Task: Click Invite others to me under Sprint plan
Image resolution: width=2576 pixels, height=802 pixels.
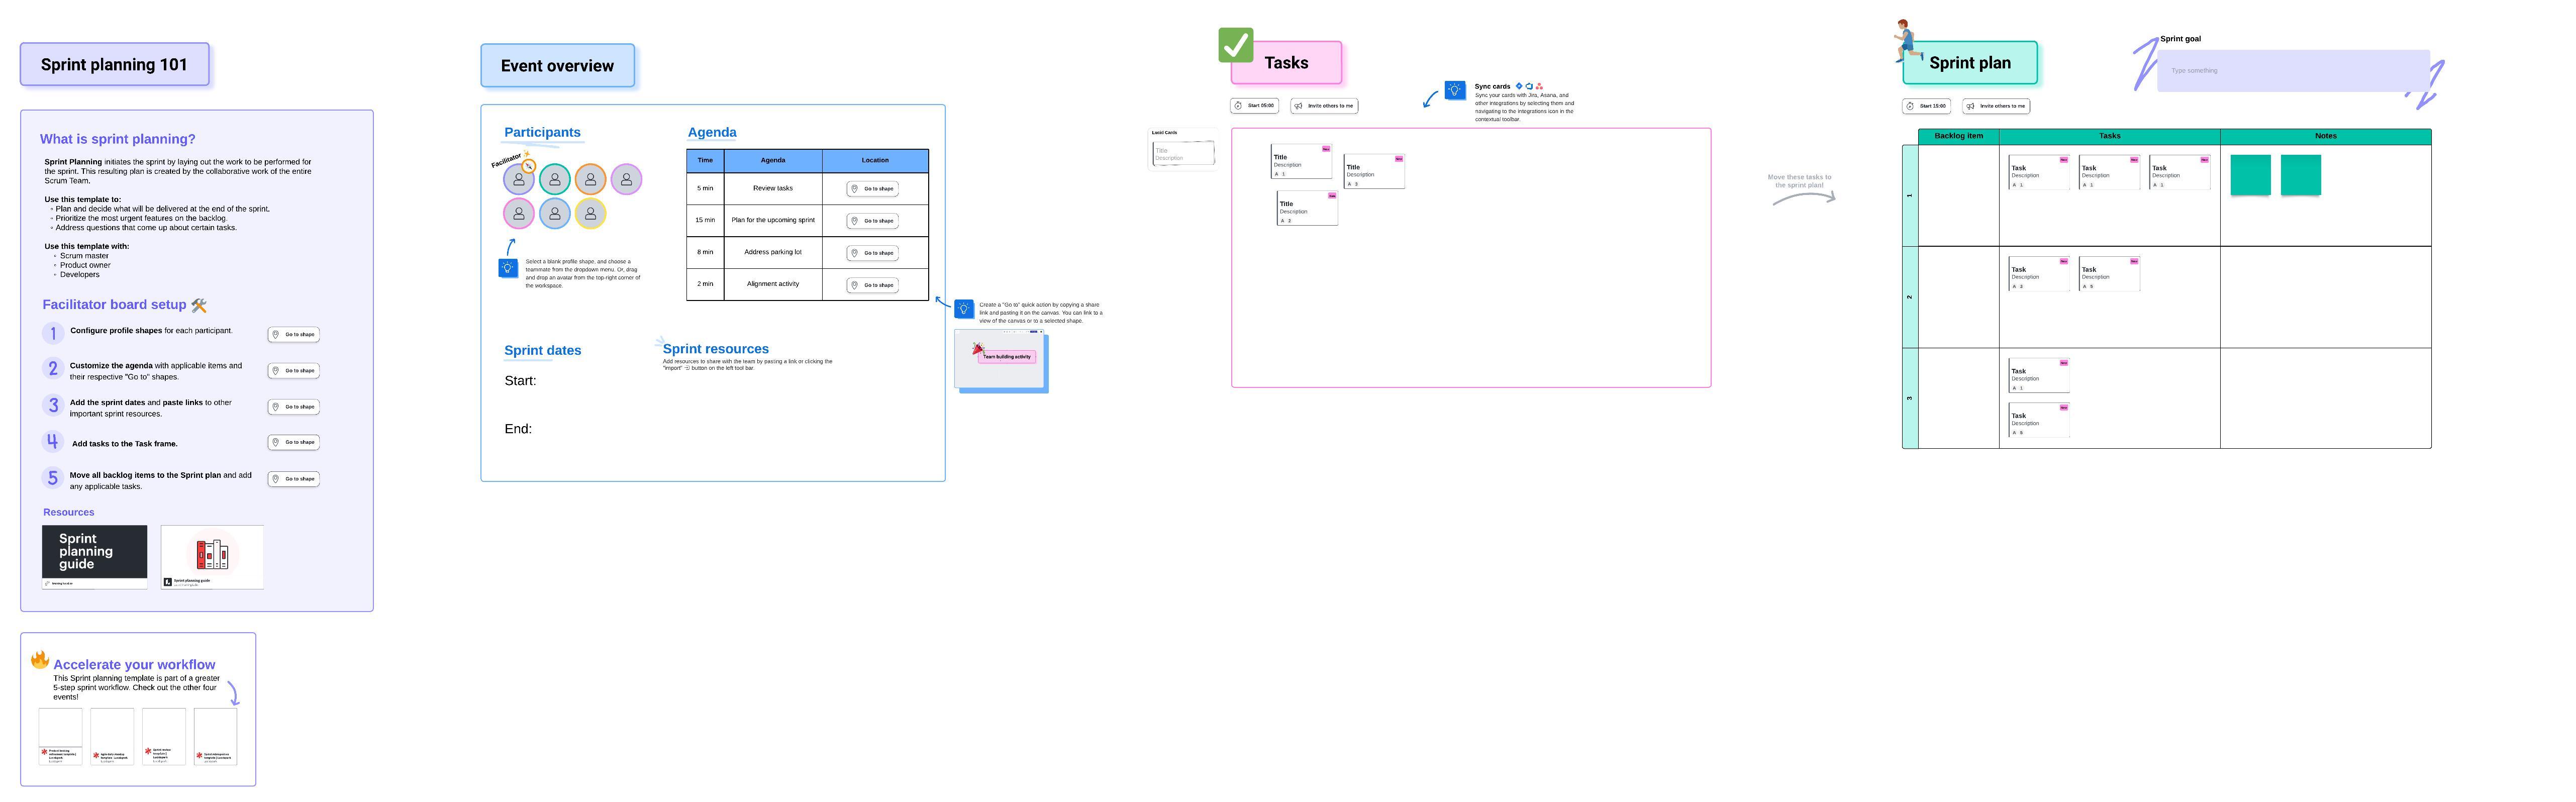Action: (1996, 106)
